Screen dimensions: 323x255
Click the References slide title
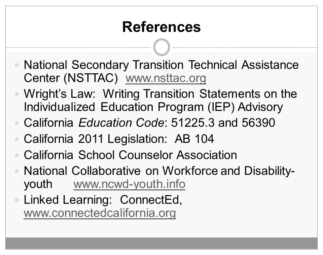pos(161,27)
